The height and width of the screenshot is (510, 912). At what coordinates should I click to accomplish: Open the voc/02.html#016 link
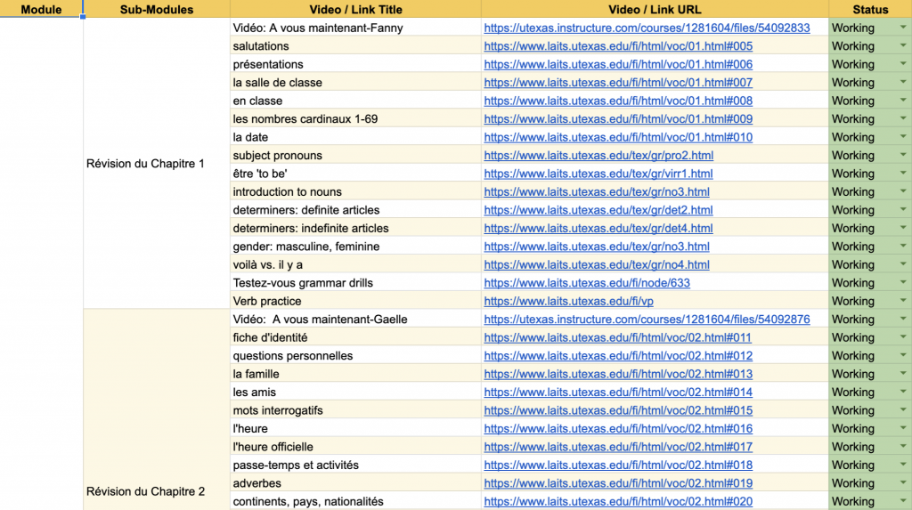pyautogui.click(x=618, y=429)
